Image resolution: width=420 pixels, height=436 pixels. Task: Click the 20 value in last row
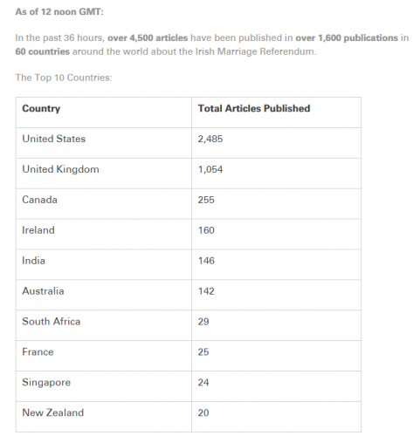point(203,412)
